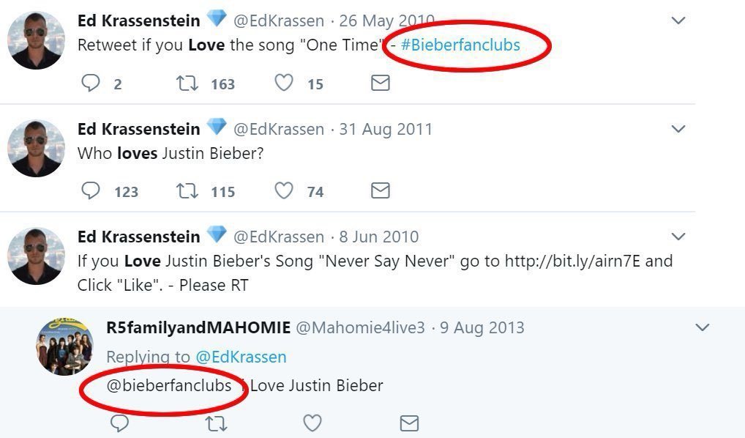Reply to the "One Time" tweet
The image size is (745, 438).
coord(91,83)
